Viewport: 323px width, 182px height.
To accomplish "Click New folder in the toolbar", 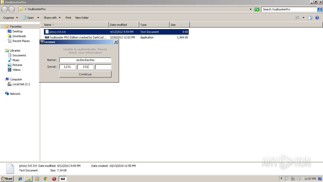I will [82, 18].
